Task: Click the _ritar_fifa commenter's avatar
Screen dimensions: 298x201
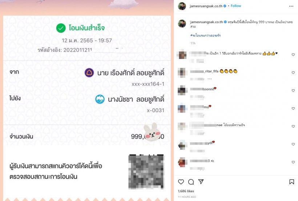Action: click(182, 73)
